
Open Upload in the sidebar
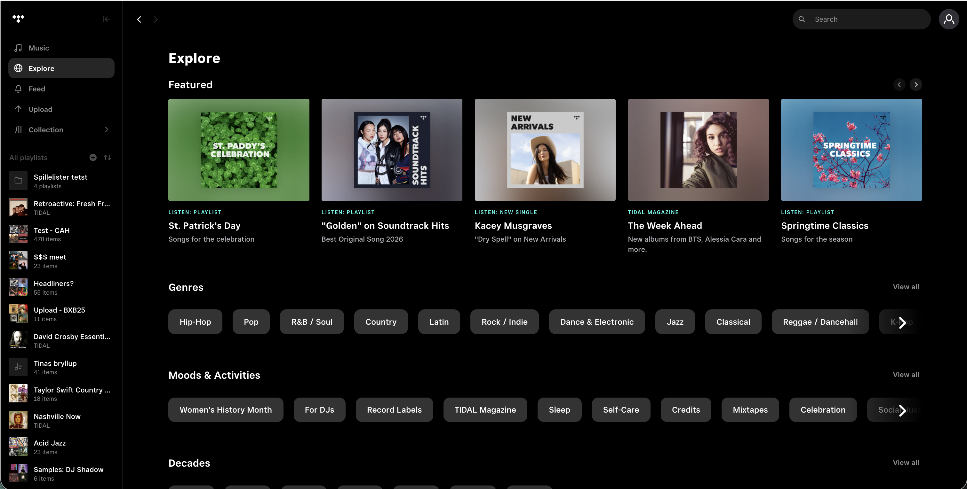61,109
